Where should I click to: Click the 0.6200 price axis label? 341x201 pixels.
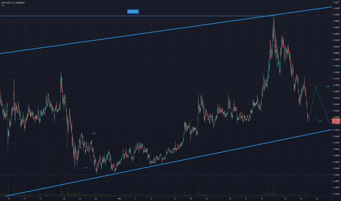(x=336, y=111)
